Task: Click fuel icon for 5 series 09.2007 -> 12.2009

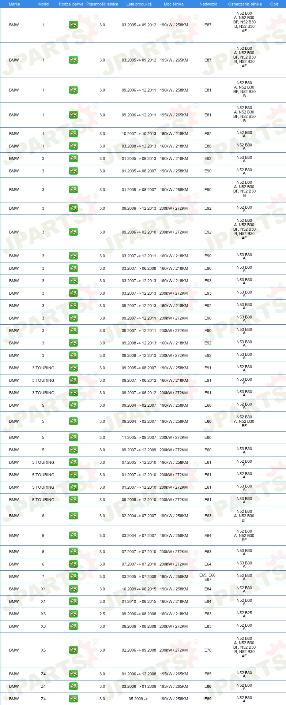Action: 73,450
